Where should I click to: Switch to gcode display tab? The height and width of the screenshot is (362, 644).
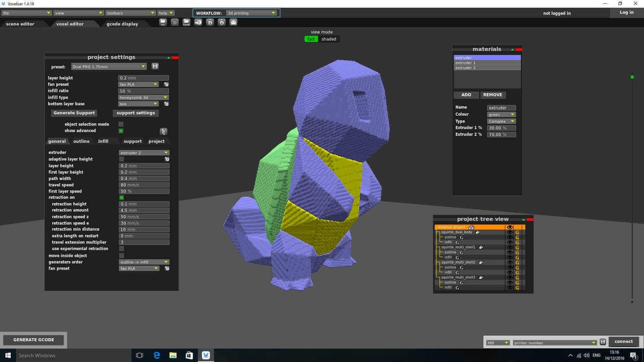(x=122, y=24)
